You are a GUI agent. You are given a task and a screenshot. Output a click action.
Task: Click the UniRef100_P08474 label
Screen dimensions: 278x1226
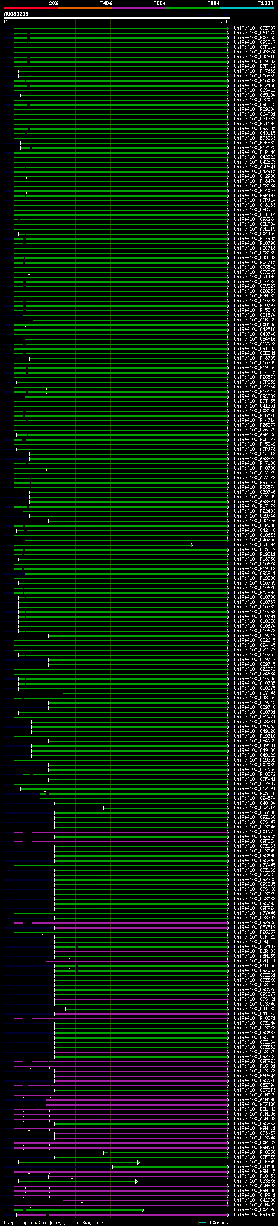tap(254, 181)
